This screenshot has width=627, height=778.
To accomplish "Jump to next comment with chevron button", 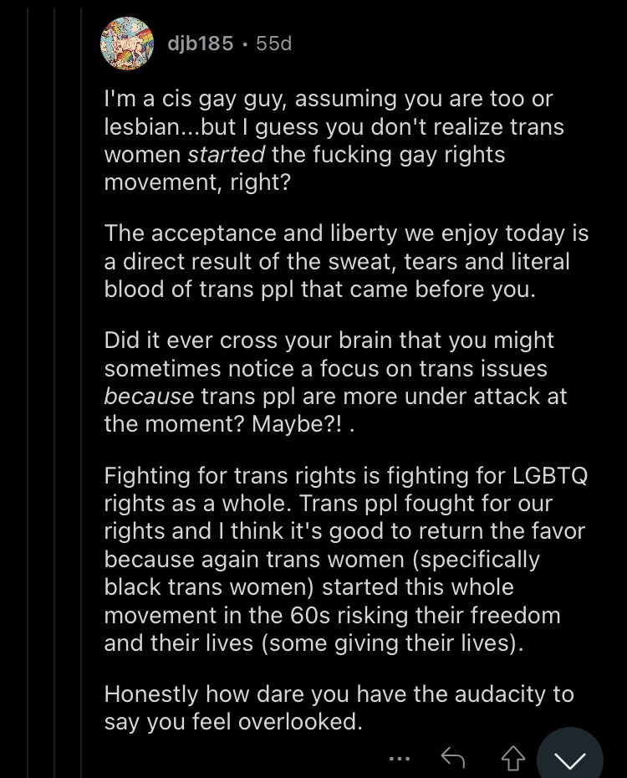I will tap(570, 755).
